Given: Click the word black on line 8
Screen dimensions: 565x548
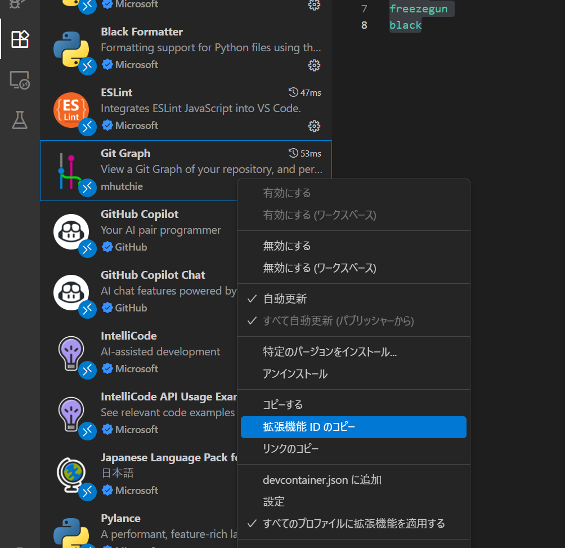Looking at the screenshot, I should (x=405, y=25).
